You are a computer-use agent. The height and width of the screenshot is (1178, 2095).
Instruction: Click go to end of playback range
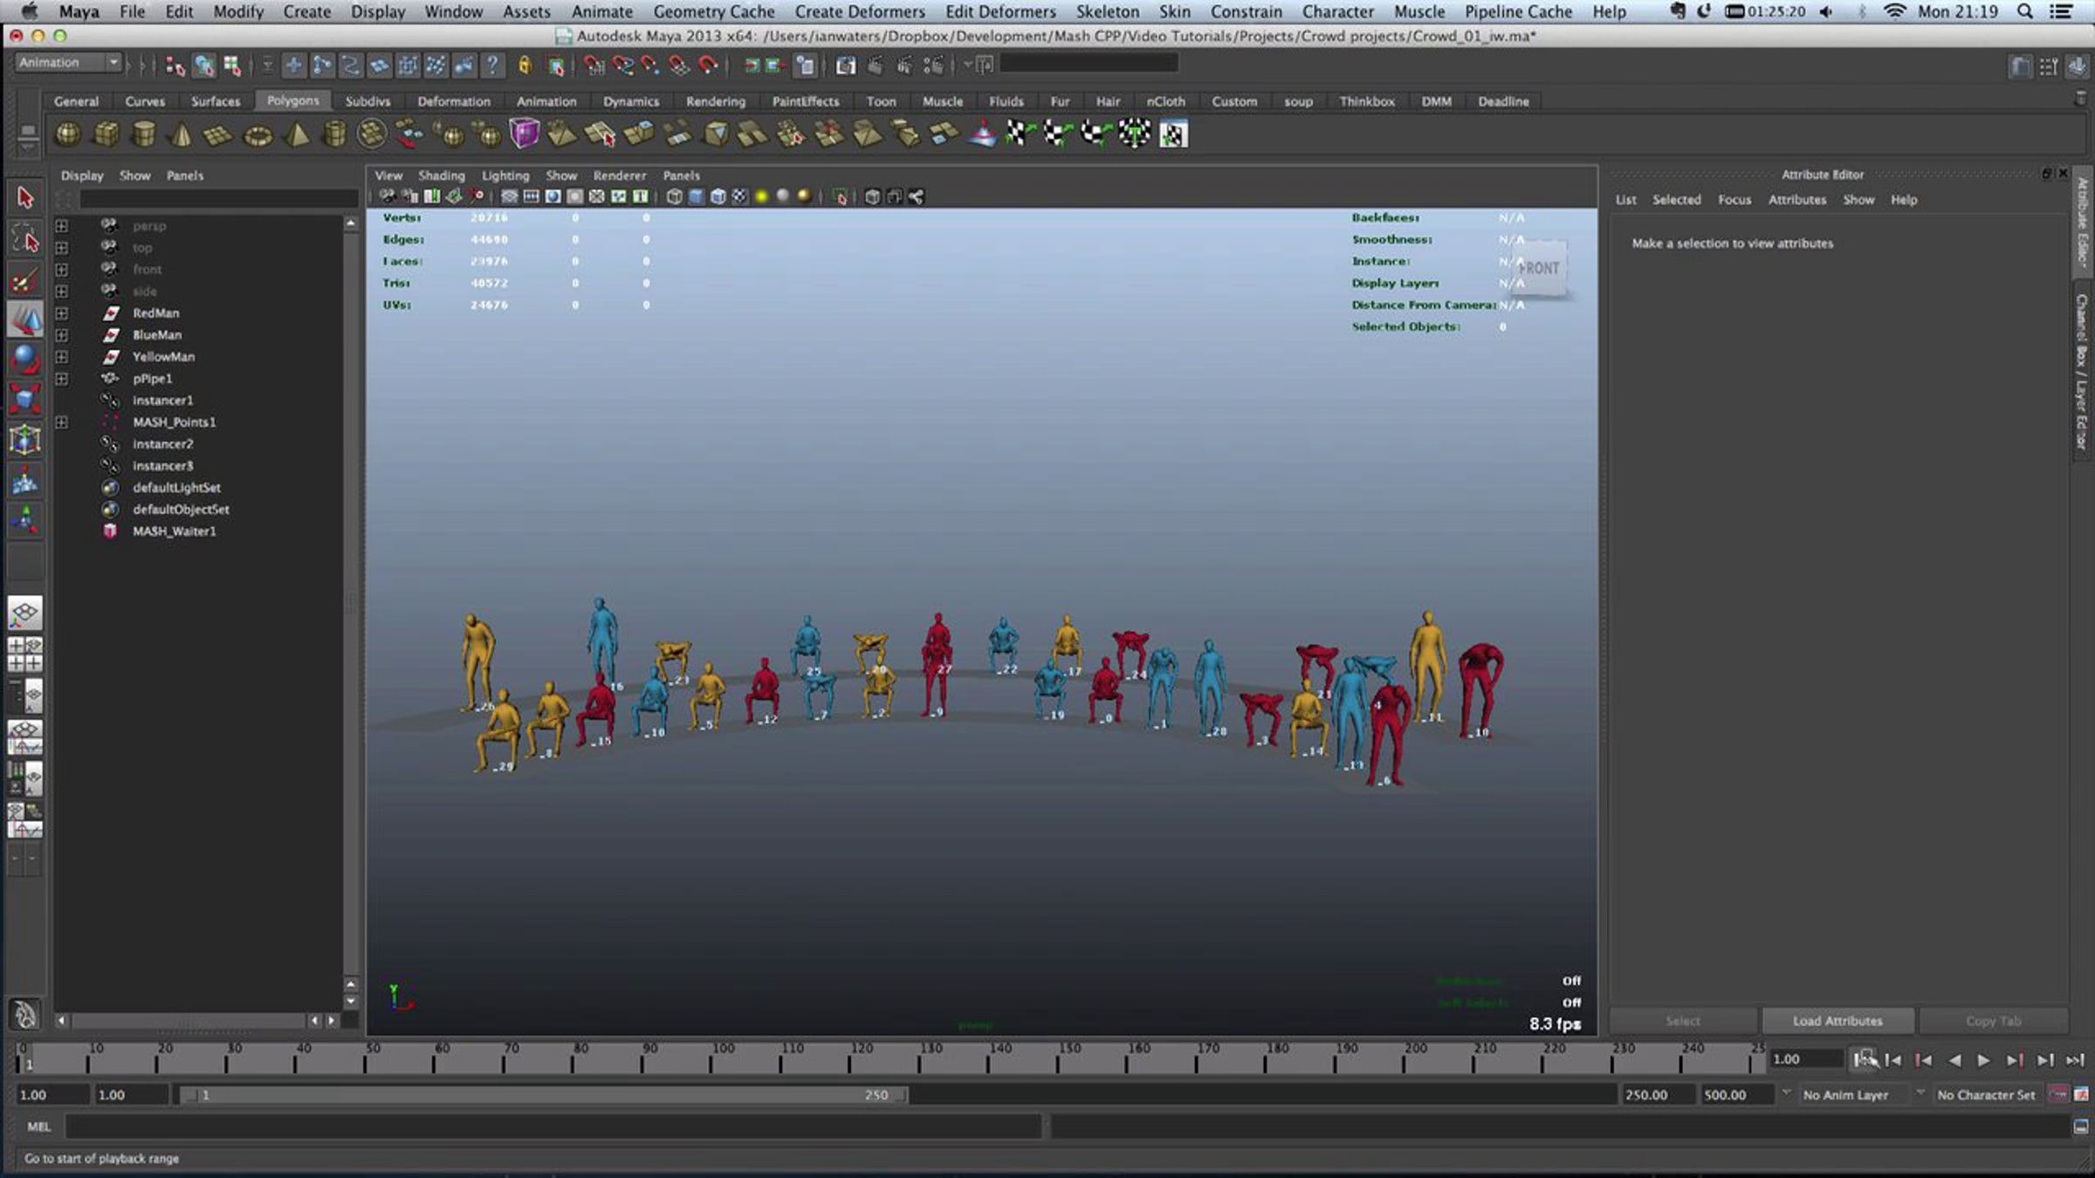(x=2075, y=1060)
